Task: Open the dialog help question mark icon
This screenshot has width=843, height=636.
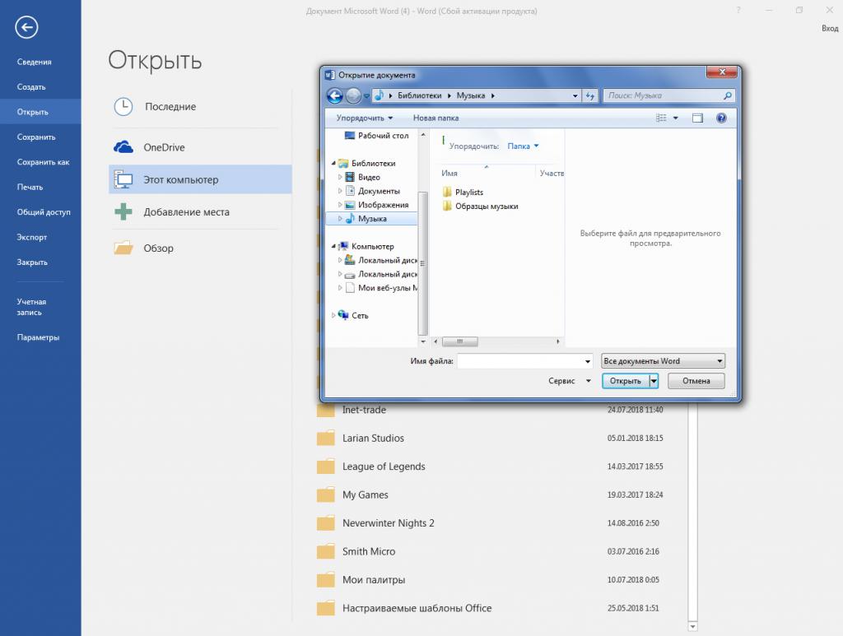Action: point(721,118)
